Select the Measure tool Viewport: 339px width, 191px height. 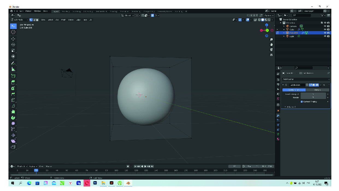[13, 69]
